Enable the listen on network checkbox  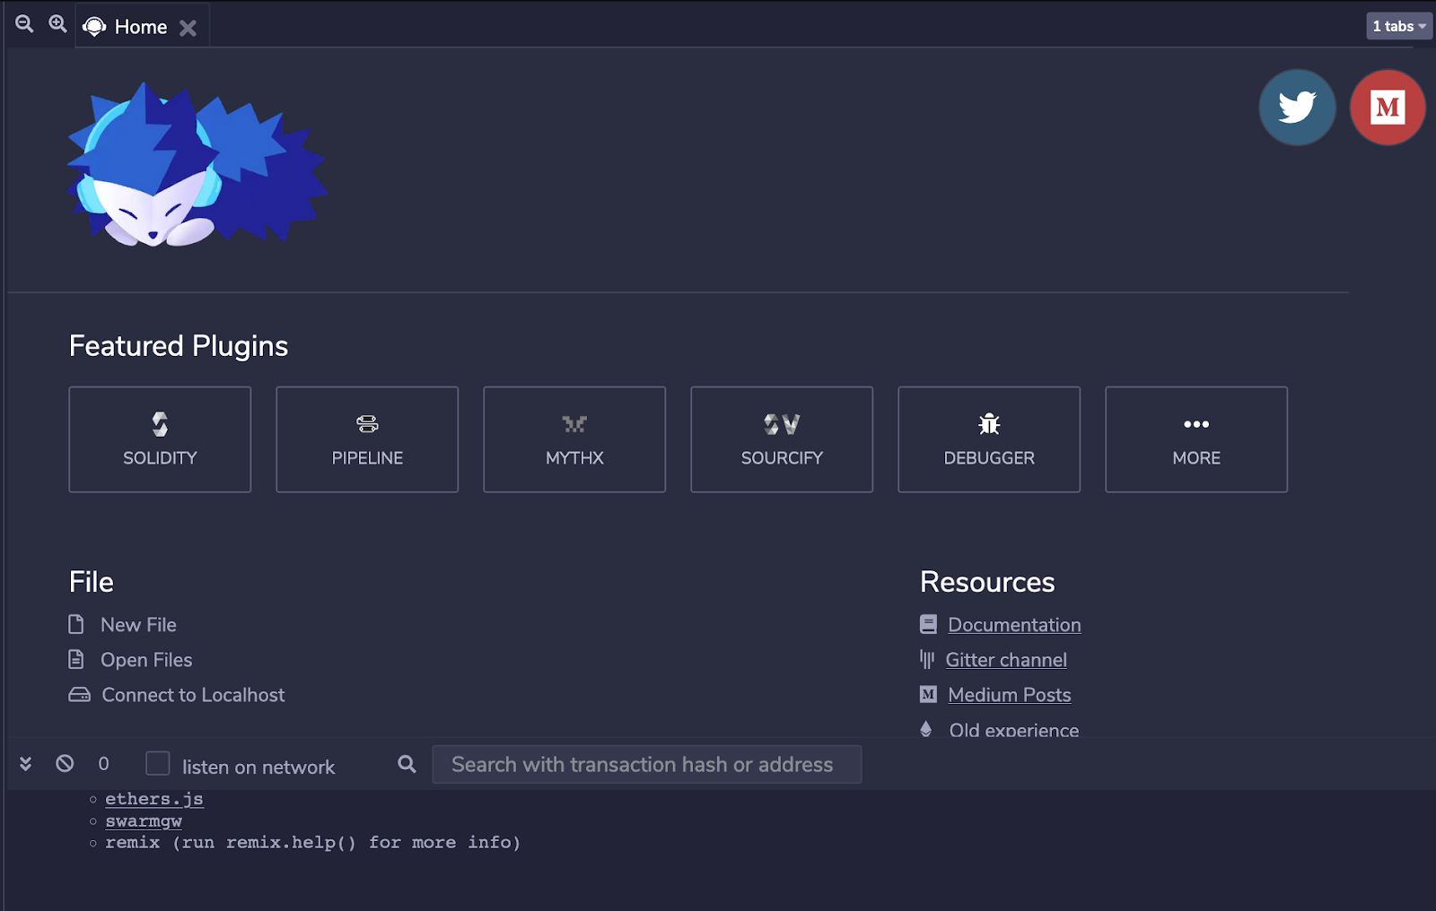pyautogui.click(x=158, y=764)
